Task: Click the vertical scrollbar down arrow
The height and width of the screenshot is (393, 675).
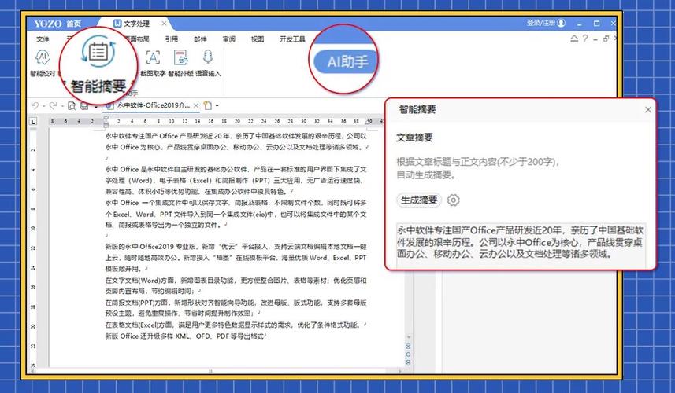Action: tap(409, 336)
